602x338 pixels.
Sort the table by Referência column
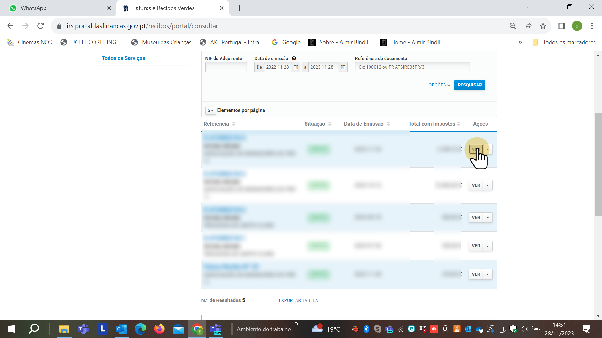click(x=234, y=124)
